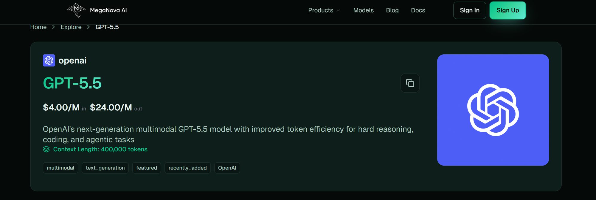Viewport: 596px width, 200px height.
Task: Open the Docs link
Action: tap(418, 10)
